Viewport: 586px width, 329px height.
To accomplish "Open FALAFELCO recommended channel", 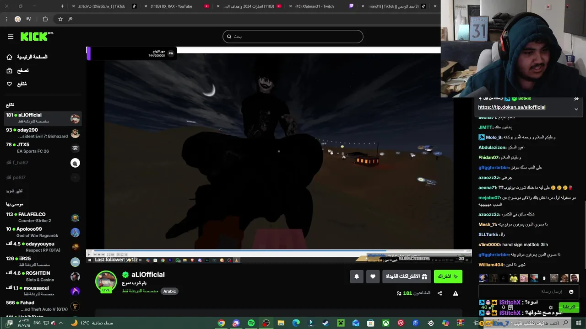I will coord(43,217).
